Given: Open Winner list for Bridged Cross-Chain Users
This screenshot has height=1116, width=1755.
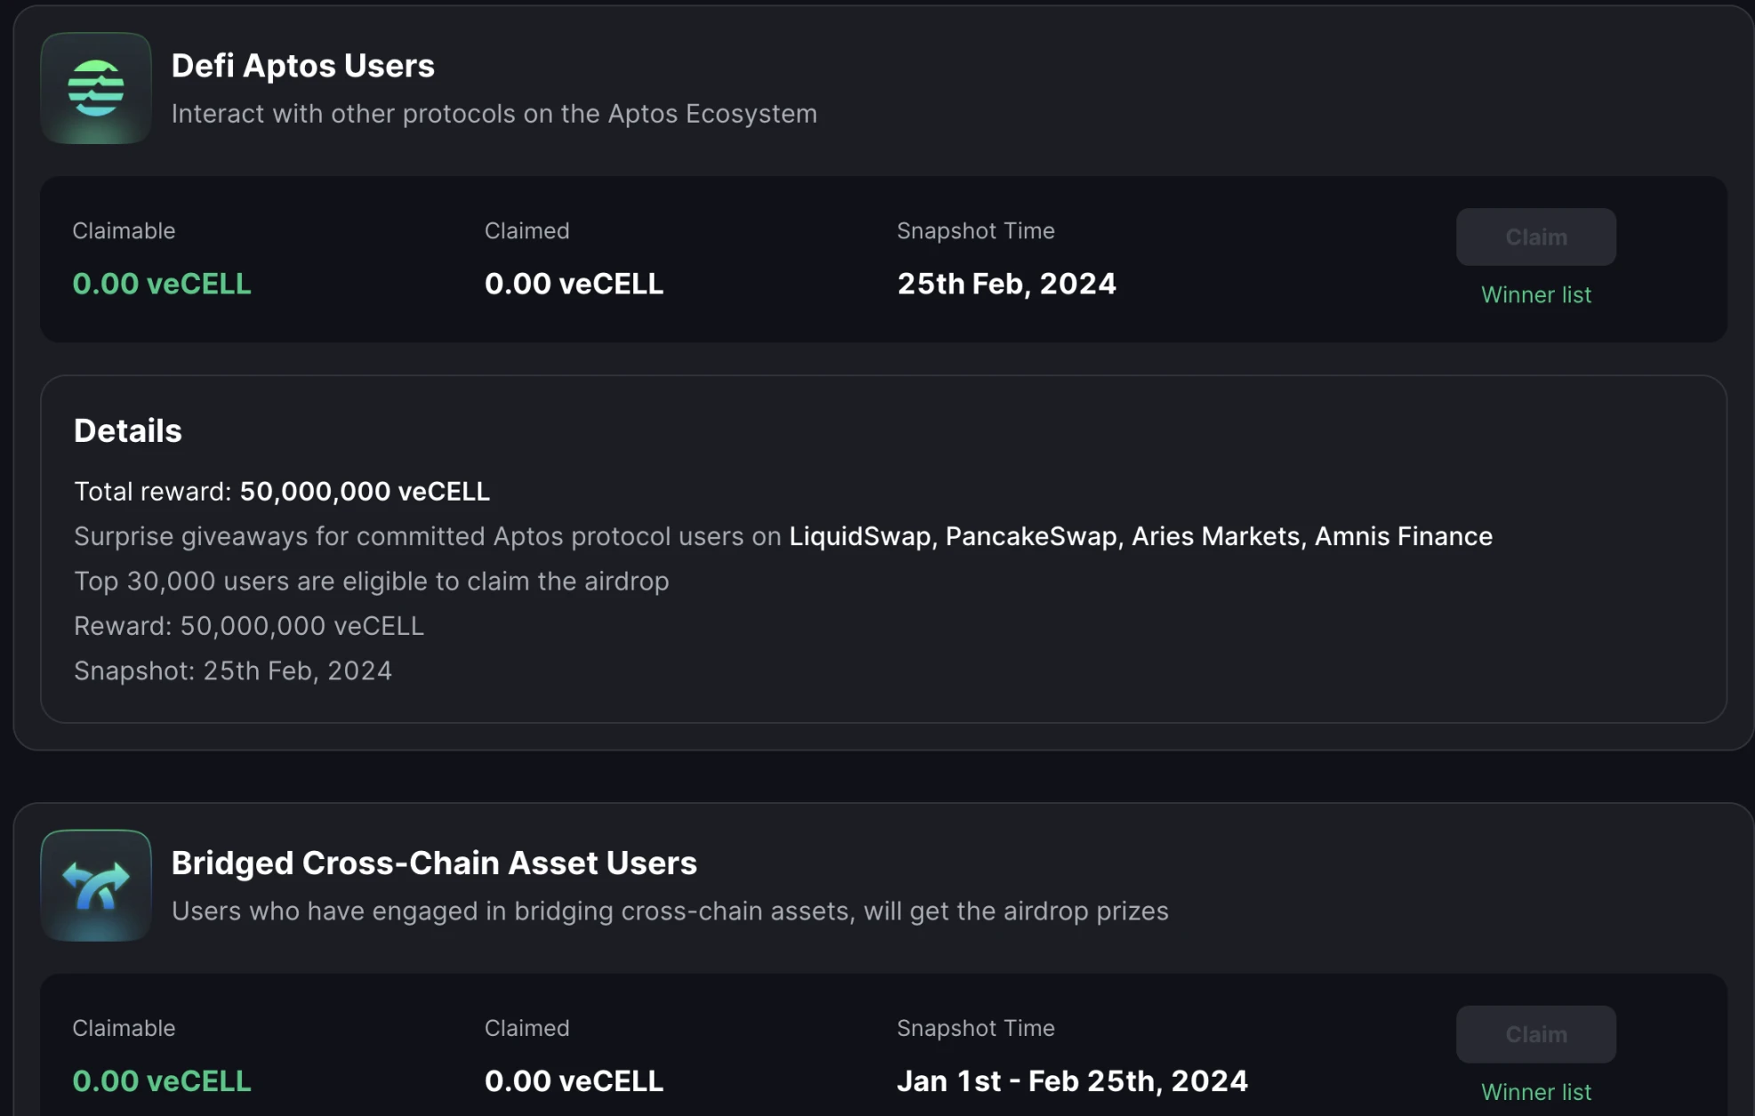Looking at the screenshot, I should click(1535, 1092).
